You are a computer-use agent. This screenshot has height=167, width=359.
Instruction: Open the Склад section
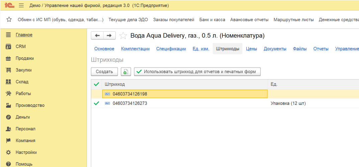[22, 82]
